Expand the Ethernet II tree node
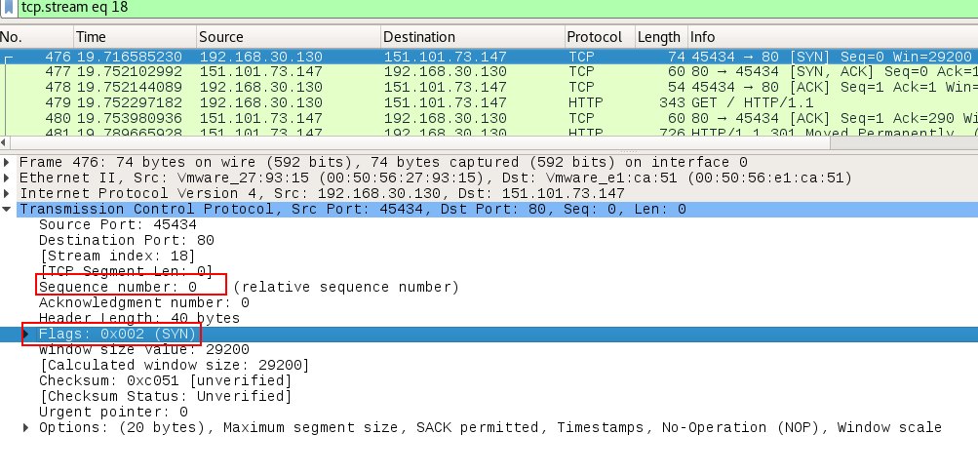Image resolution: width=978 pixels, height=474 pixels. click(7, 178)
